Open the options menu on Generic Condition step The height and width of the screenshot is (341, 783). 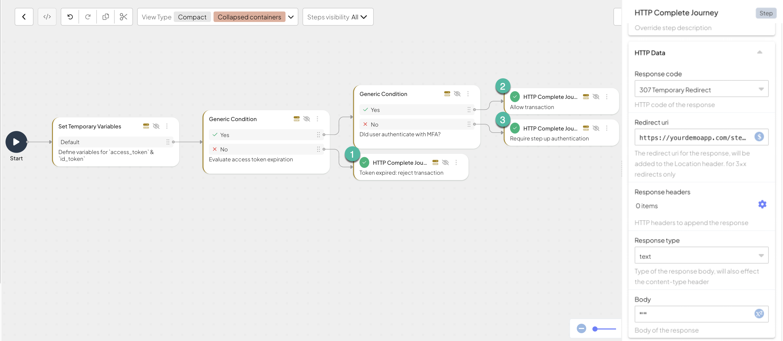[x=317, y=119]
